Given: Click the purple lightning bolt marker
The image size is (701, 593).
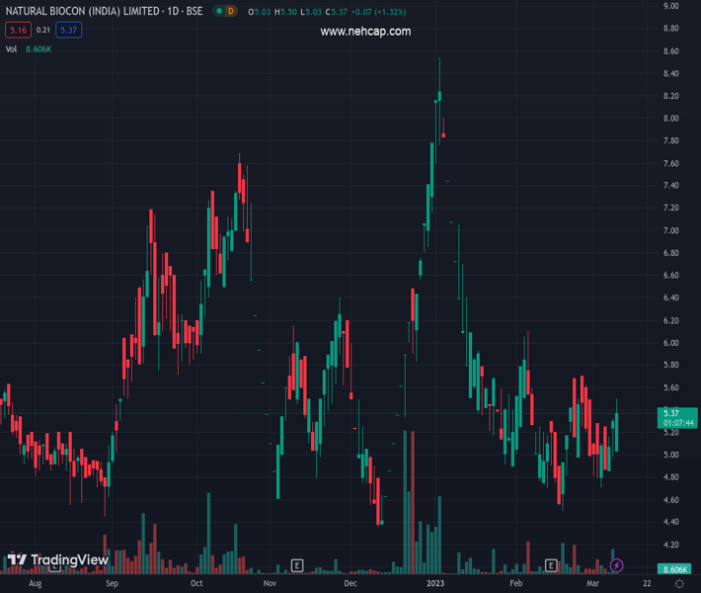Looking at the screenshot, I should (617, 565).
